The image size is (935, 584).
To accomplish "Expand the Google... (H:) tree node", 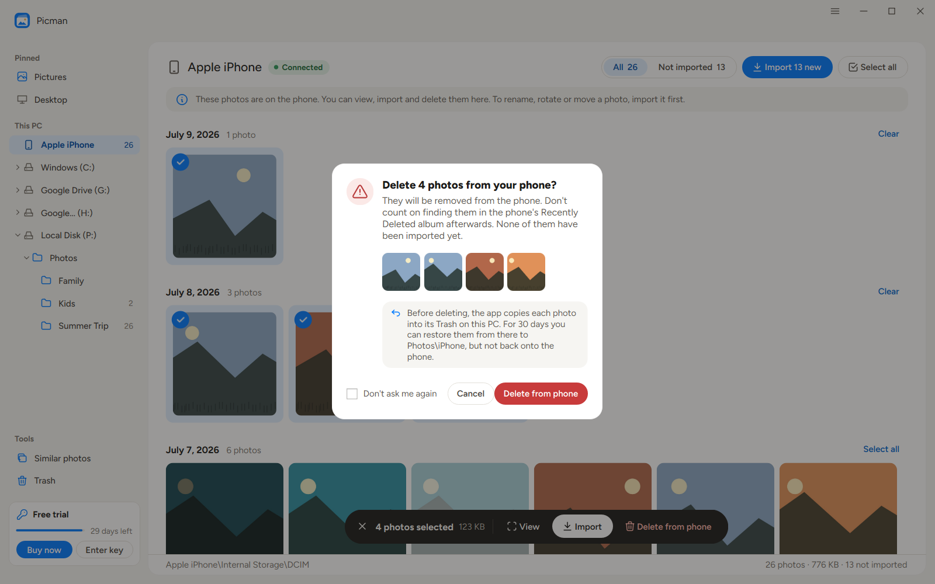I will pyautogui.click(x=18, y=213).
